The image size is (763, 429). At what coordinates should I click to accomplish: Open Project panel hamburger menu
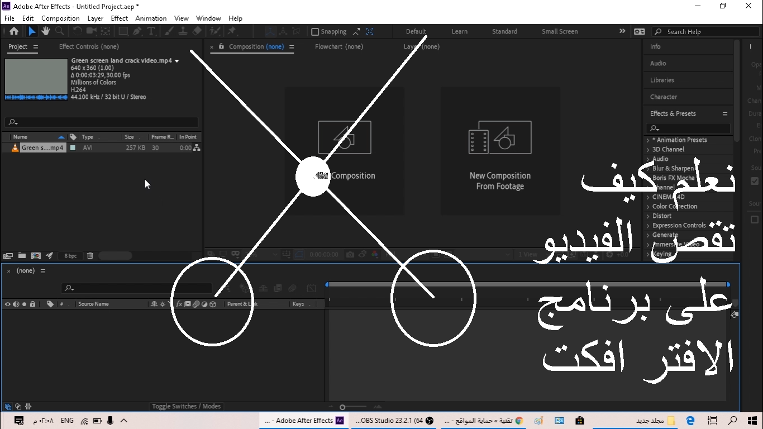(36, 47)
